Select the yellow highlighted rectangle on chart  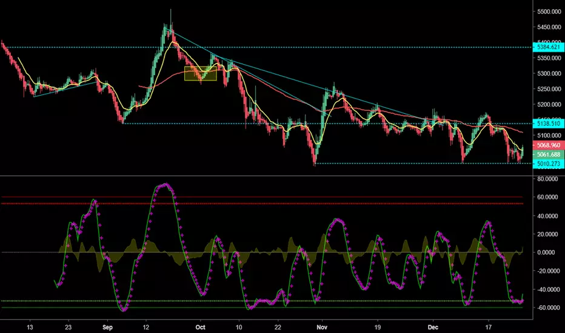pos(200,73)
